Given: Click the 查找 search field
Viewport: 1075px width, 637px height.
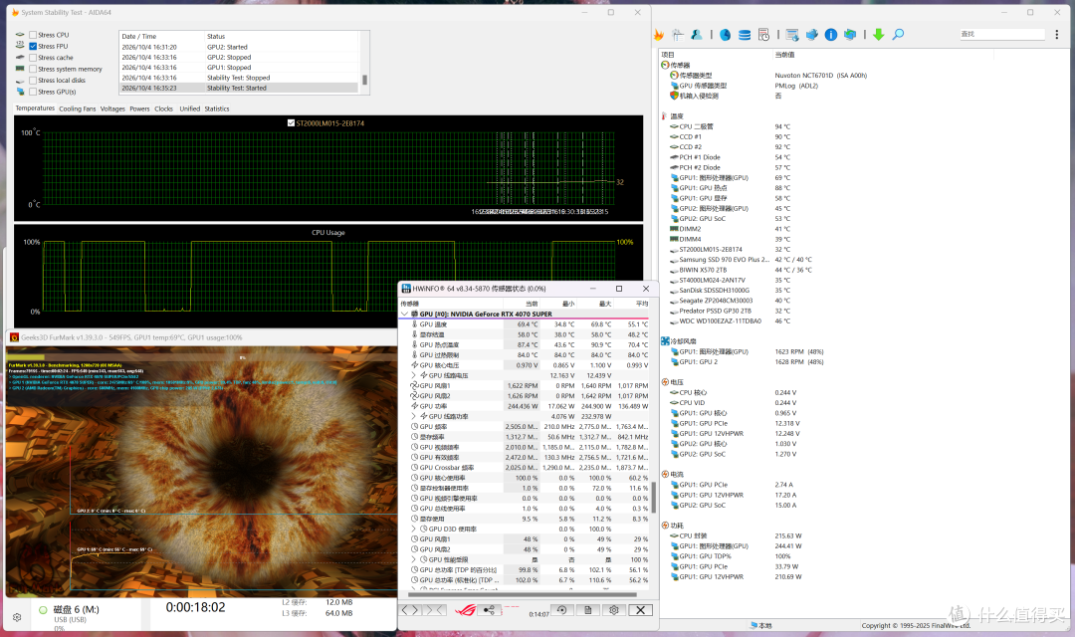Looking at the screenshot, I should tap(1001, 34).
